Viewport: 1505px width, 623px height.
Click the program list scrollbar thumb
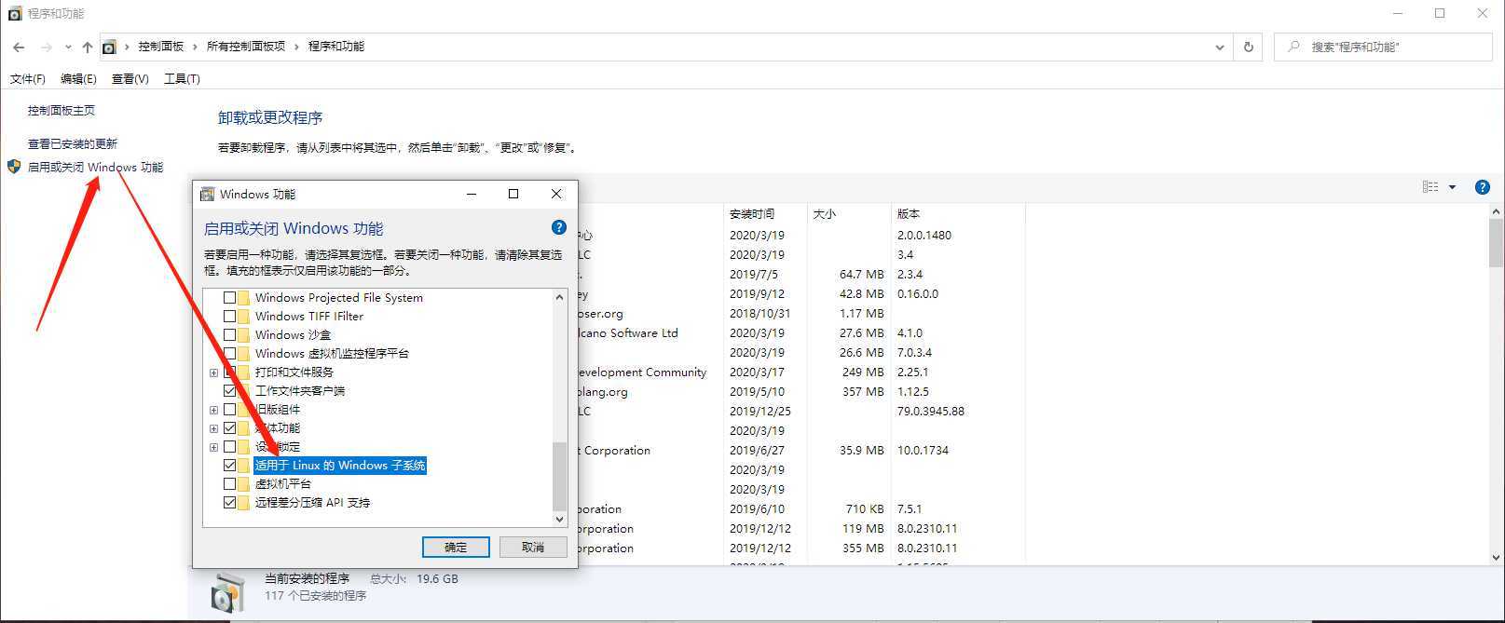[x=1496, y=242]
